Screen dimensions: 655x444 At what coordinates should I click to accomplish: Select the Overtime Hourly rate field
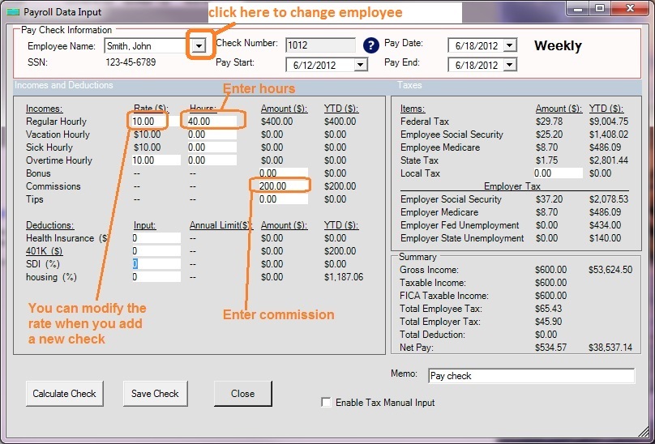[x=156, y=160]
